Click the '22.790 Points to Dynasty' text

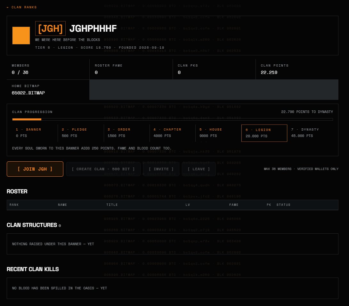pyautogui.click(x=307, y=112)
